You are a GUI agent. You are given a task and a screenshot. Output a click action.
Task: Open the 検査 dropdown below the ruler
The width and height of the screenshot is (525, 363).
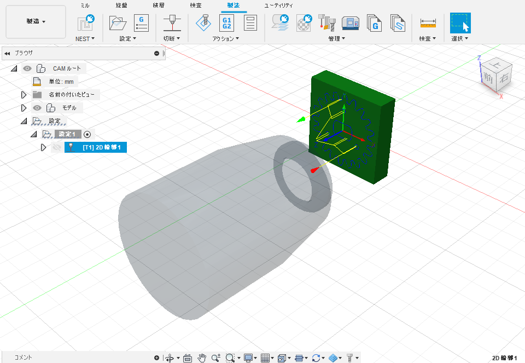coord(428,39)
